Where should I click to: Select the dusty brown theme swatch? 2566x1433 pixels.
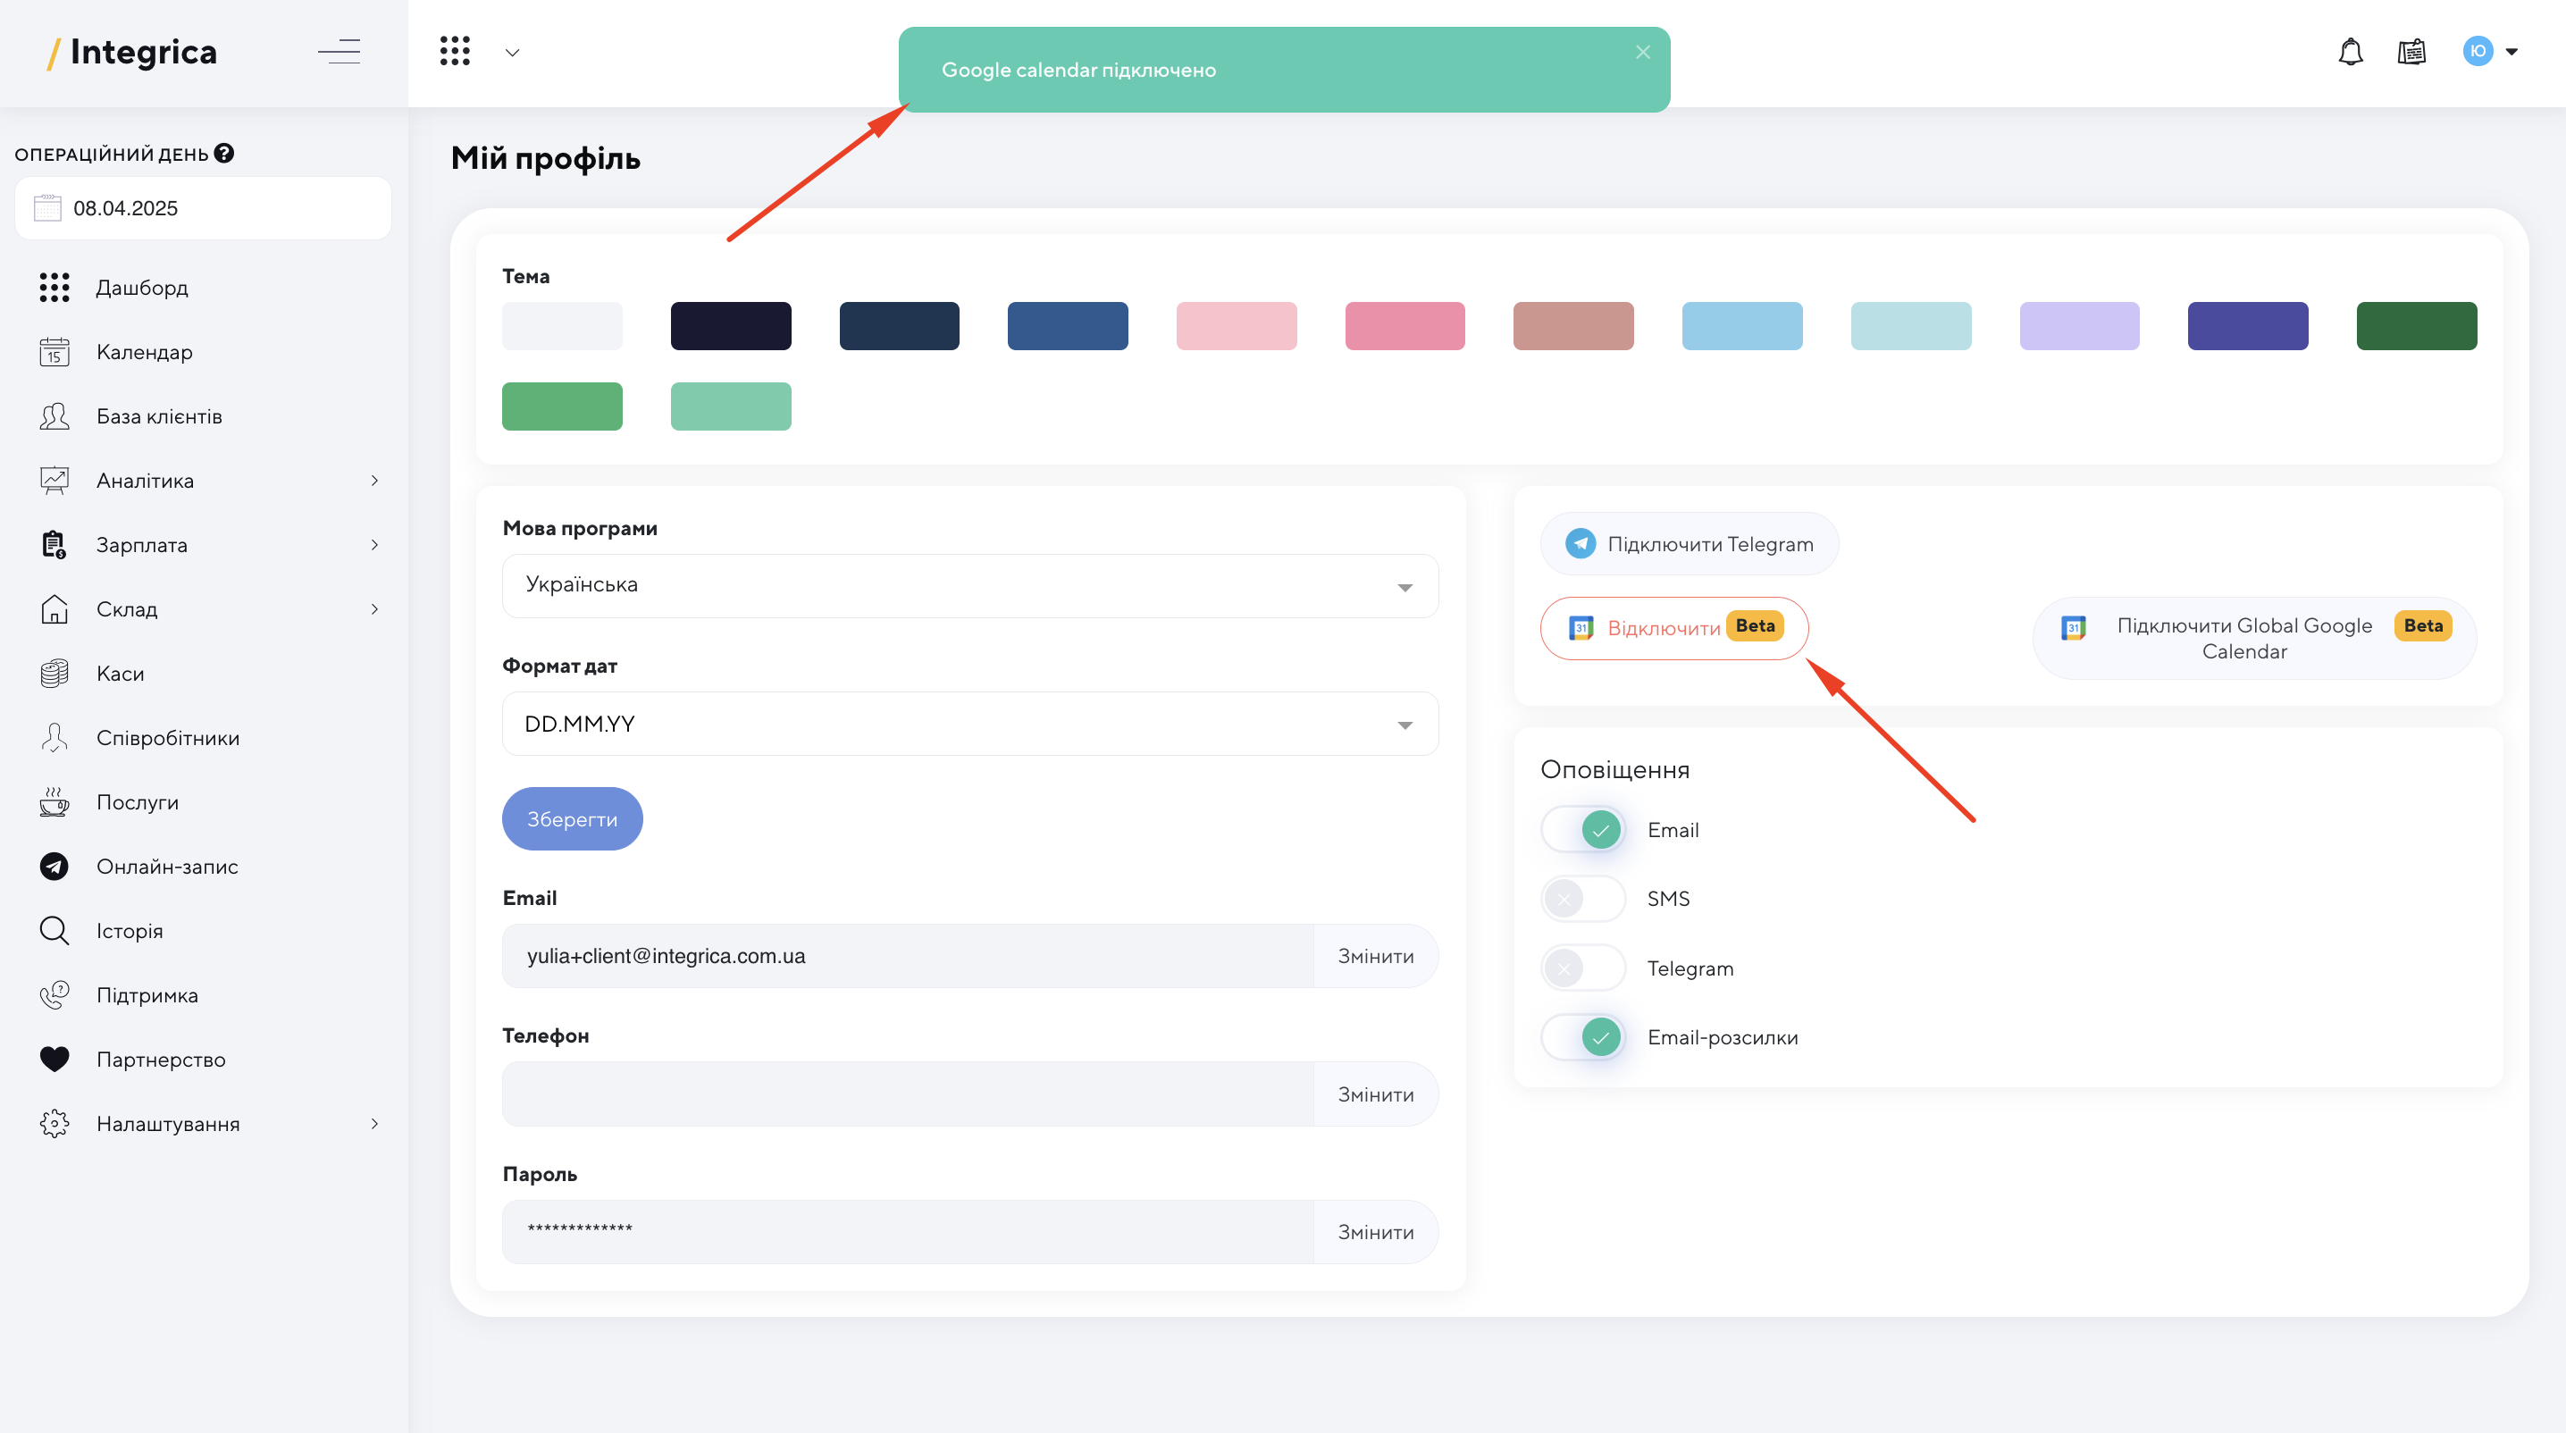(x=1572, y=325)
